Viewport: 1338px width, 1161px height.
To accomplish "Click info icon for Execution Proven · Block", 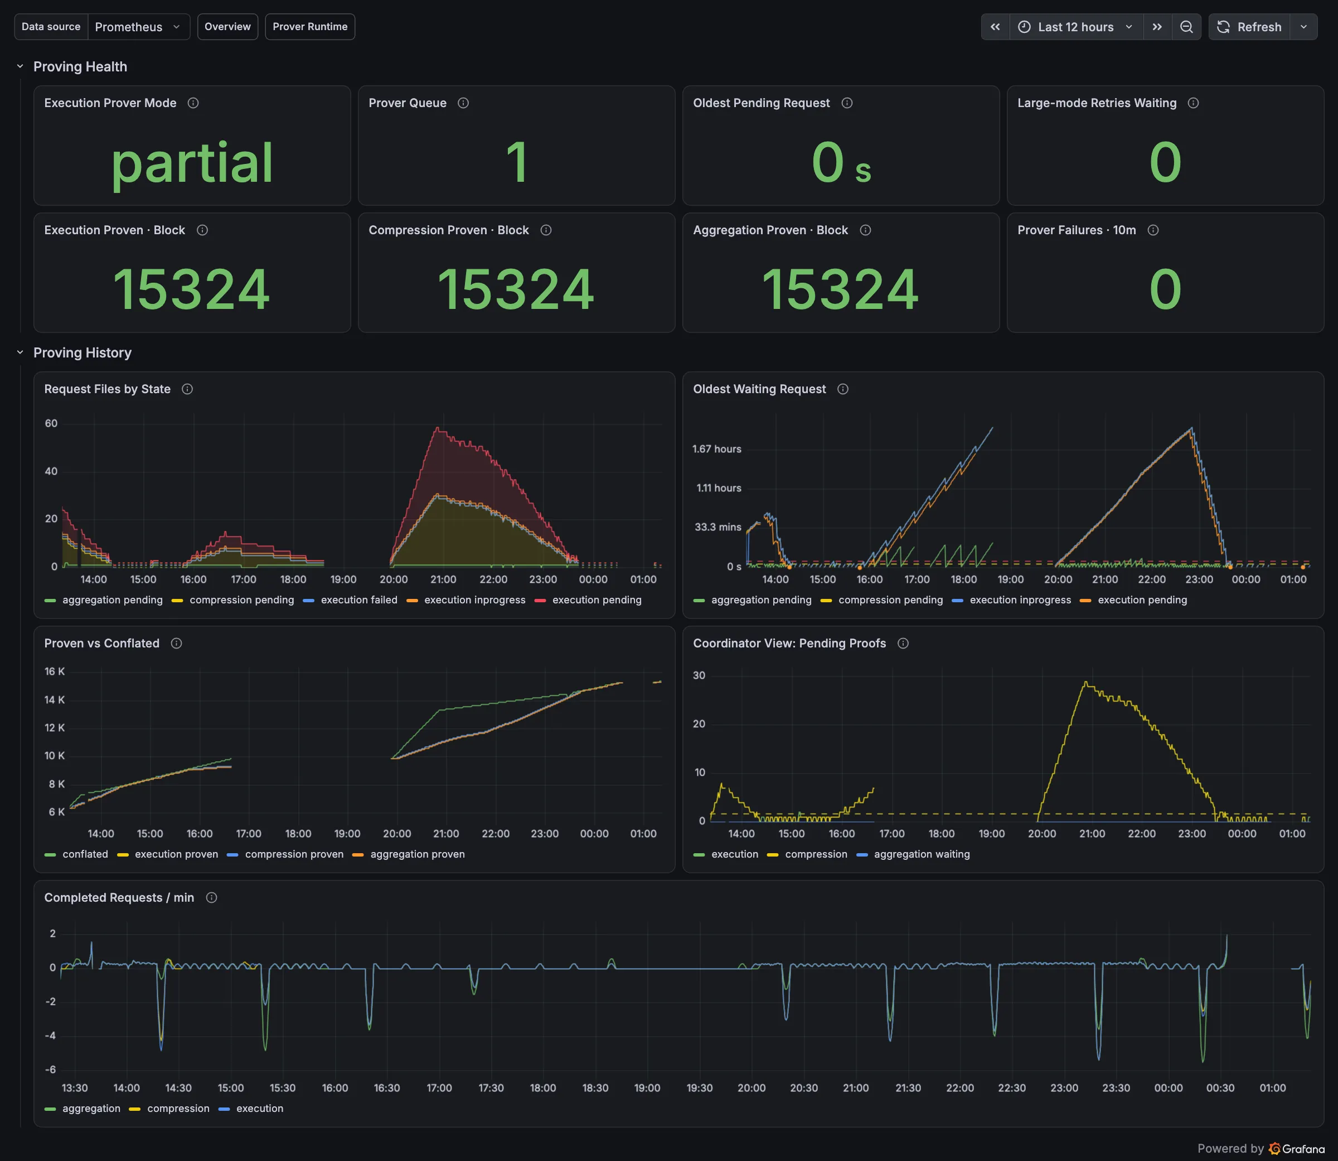I will 202,230.
